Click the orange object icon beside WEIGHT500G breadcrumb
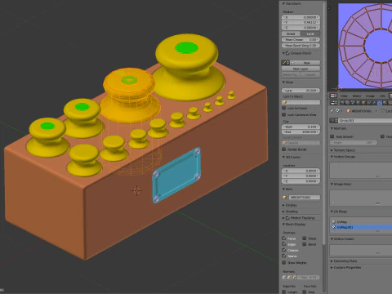 click(349, 111)
